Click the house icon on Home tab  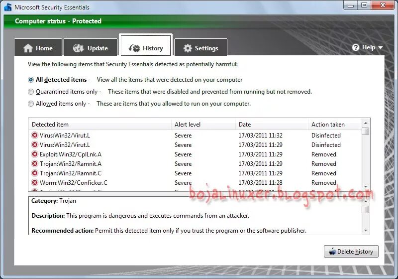(x=28, y=48)
